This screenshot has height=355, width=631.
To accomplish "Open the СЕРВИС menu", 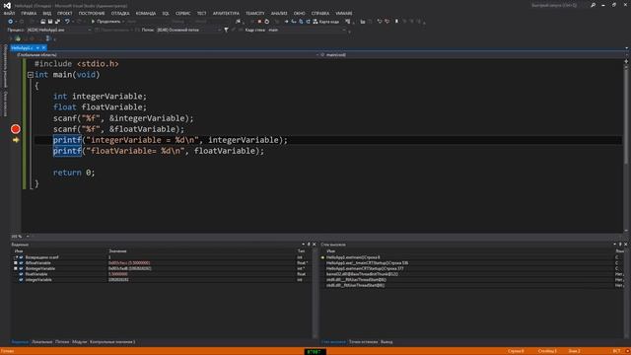I will [183, 13].
